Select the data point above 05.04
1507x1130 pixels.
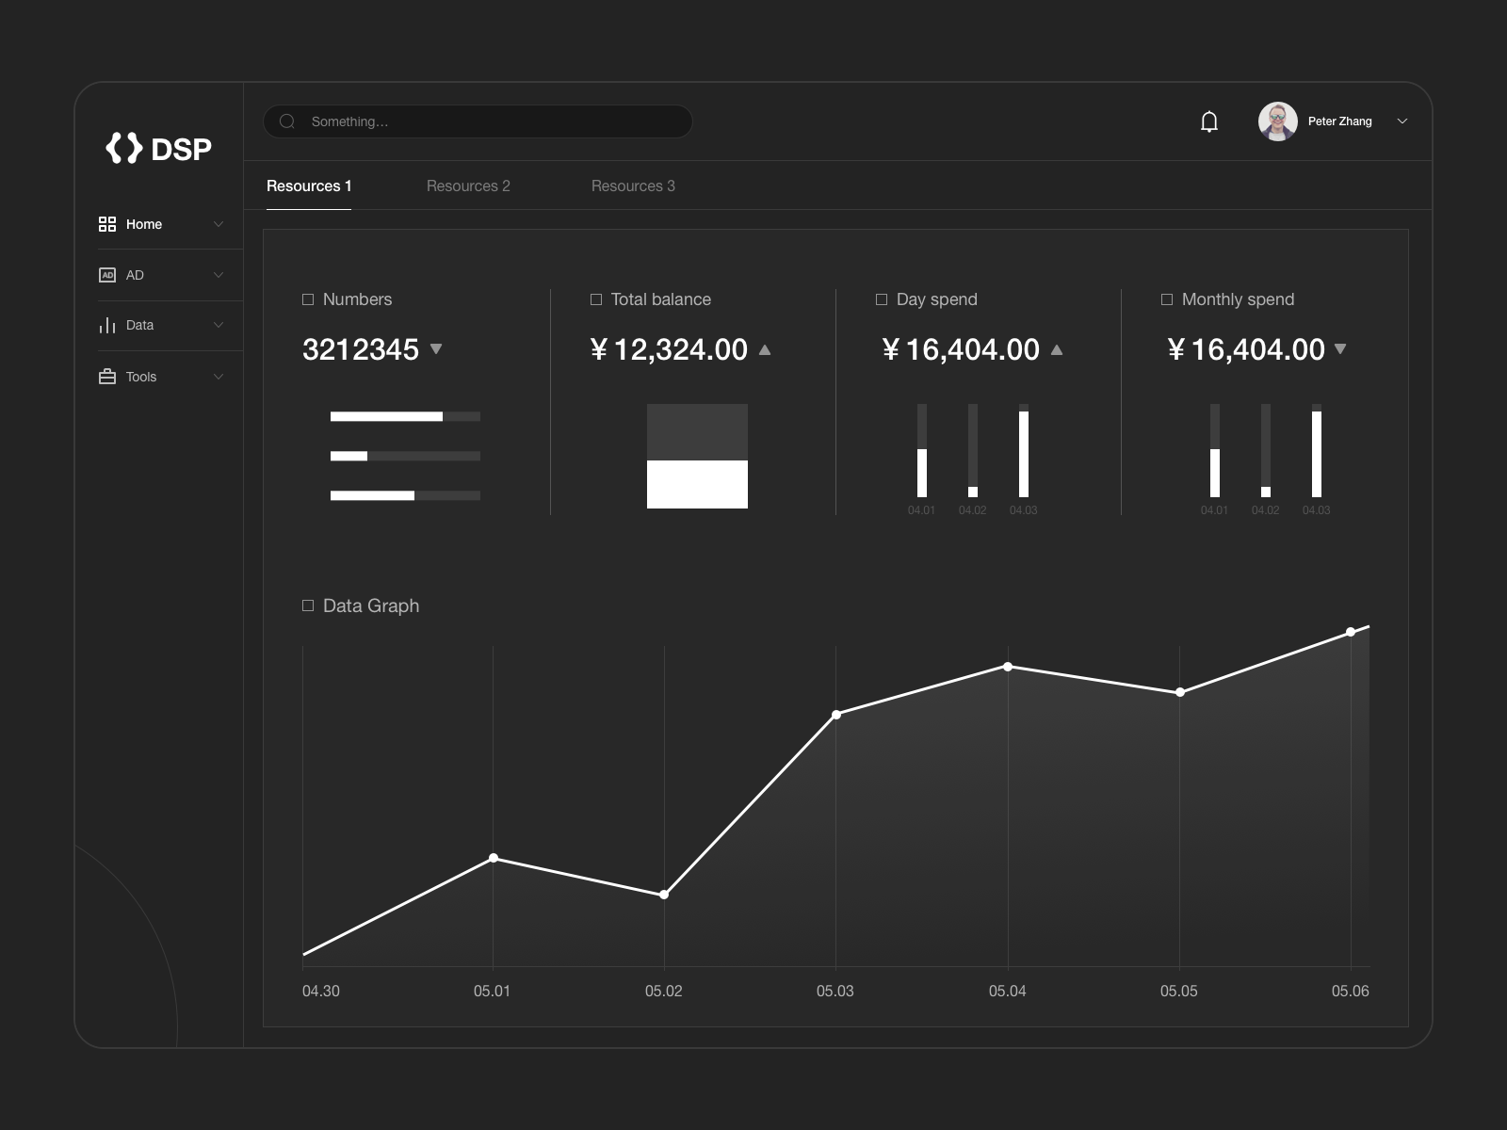[x=1008, y=666]
